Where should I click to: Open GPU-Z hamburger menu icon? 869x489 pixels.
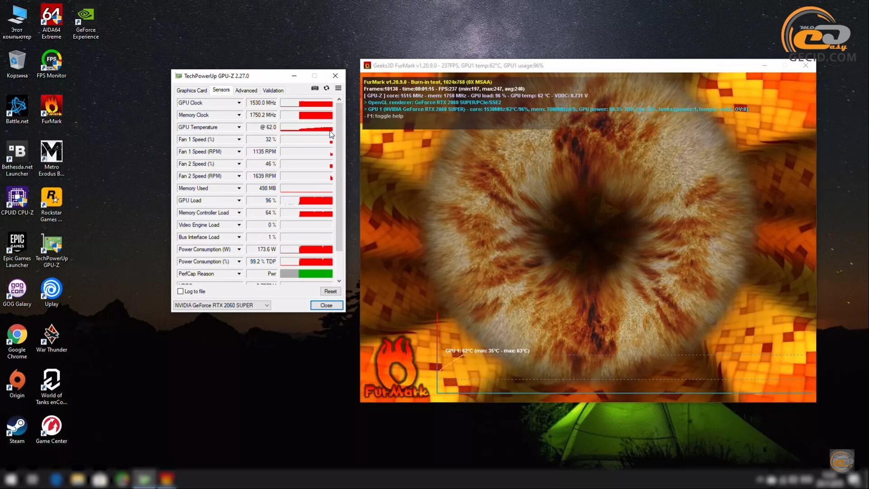(338, 88)
